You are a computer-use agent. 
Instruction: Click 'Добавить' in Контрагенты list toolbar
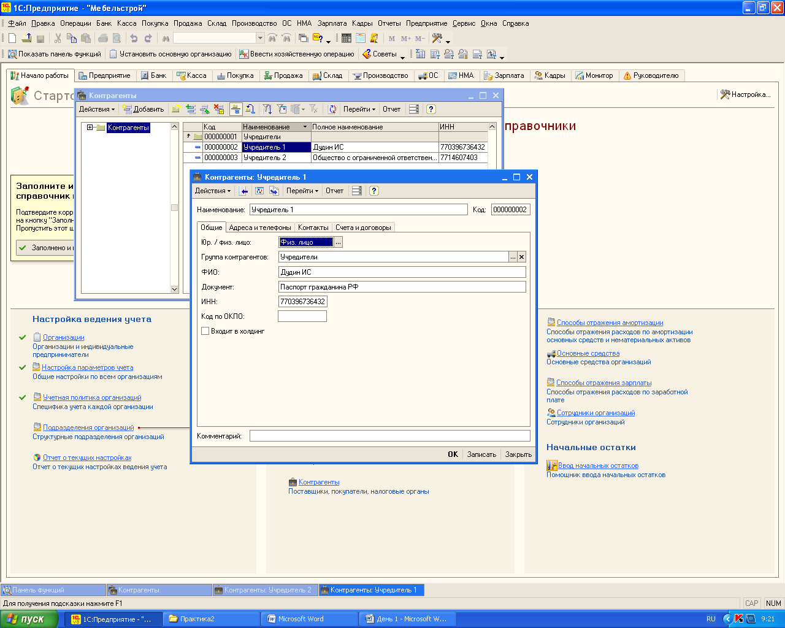point(144,109)
